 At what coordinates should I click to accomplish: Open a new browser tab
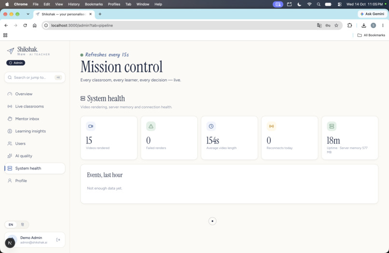[x=100, y=14]
